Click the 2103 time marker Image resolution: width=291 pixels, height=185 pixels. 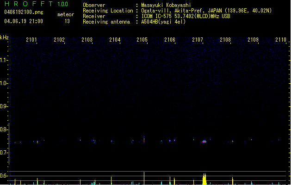[x=87, y=39]
